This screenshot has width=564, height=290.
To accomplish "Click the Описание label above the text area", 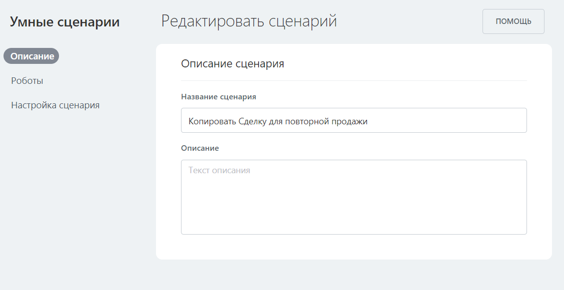I will tap(200, 148).
